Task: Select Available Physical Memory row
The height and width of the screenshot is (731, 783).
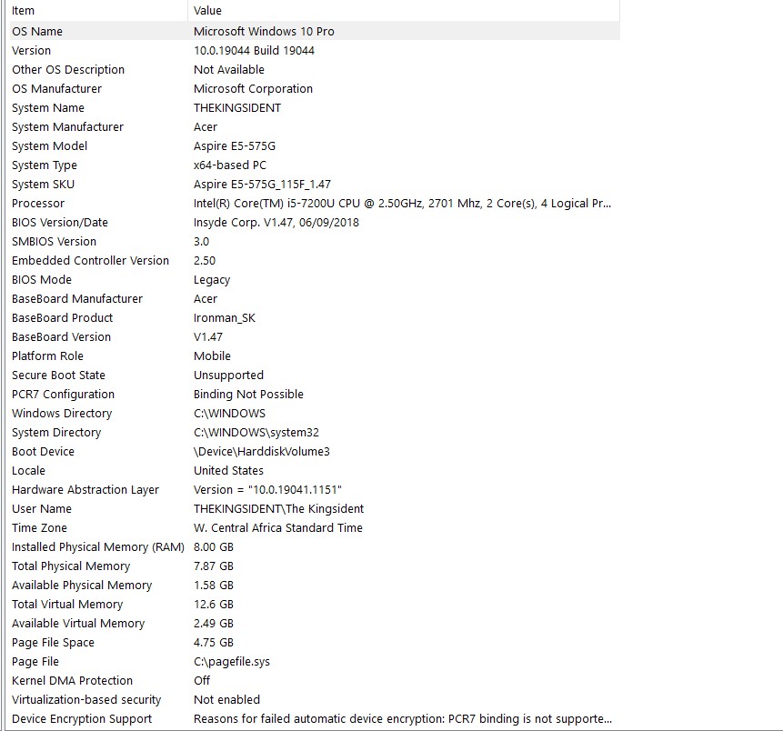Action: 315,586
